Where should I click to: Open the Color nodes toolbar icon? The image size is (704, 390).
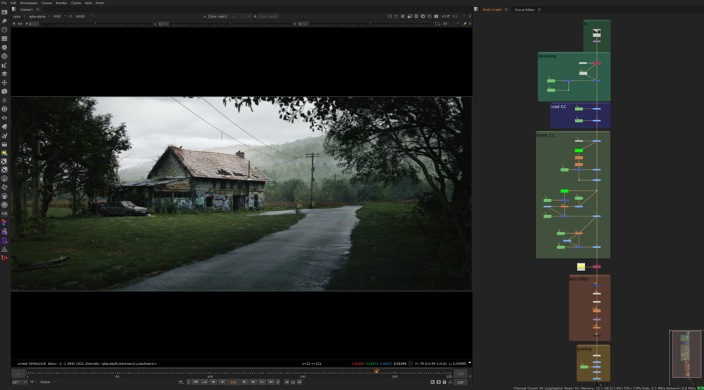4,47
